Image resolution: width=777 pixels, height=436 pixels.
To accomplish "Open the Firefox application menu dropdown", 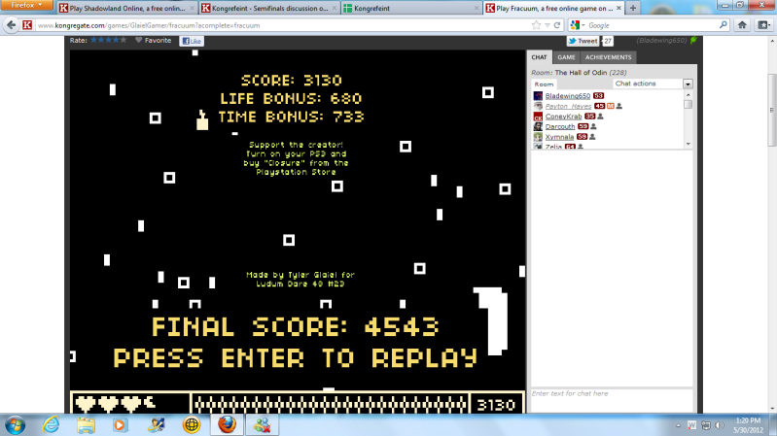I will 26,5.
